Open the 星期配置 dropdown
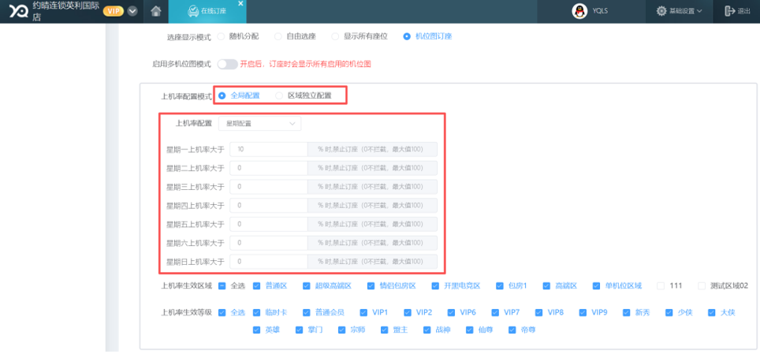The image size is (760, 354). [260, 124]
